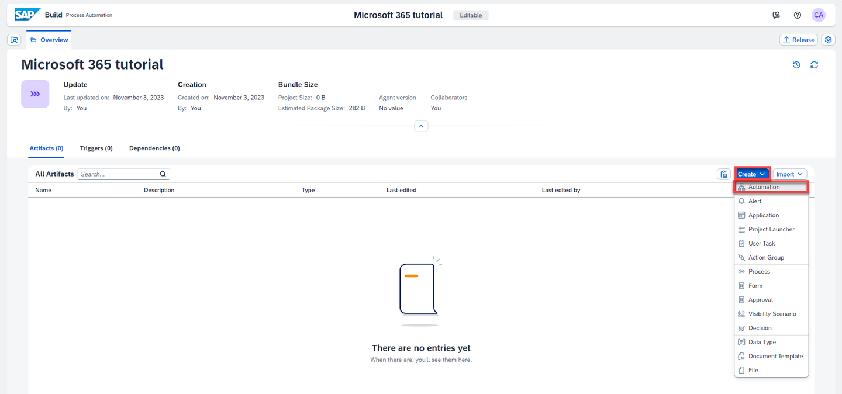The width and height of the screenshot is (842, 394).
Task: Choose Form from the Create menu
Action: (771, 286)
